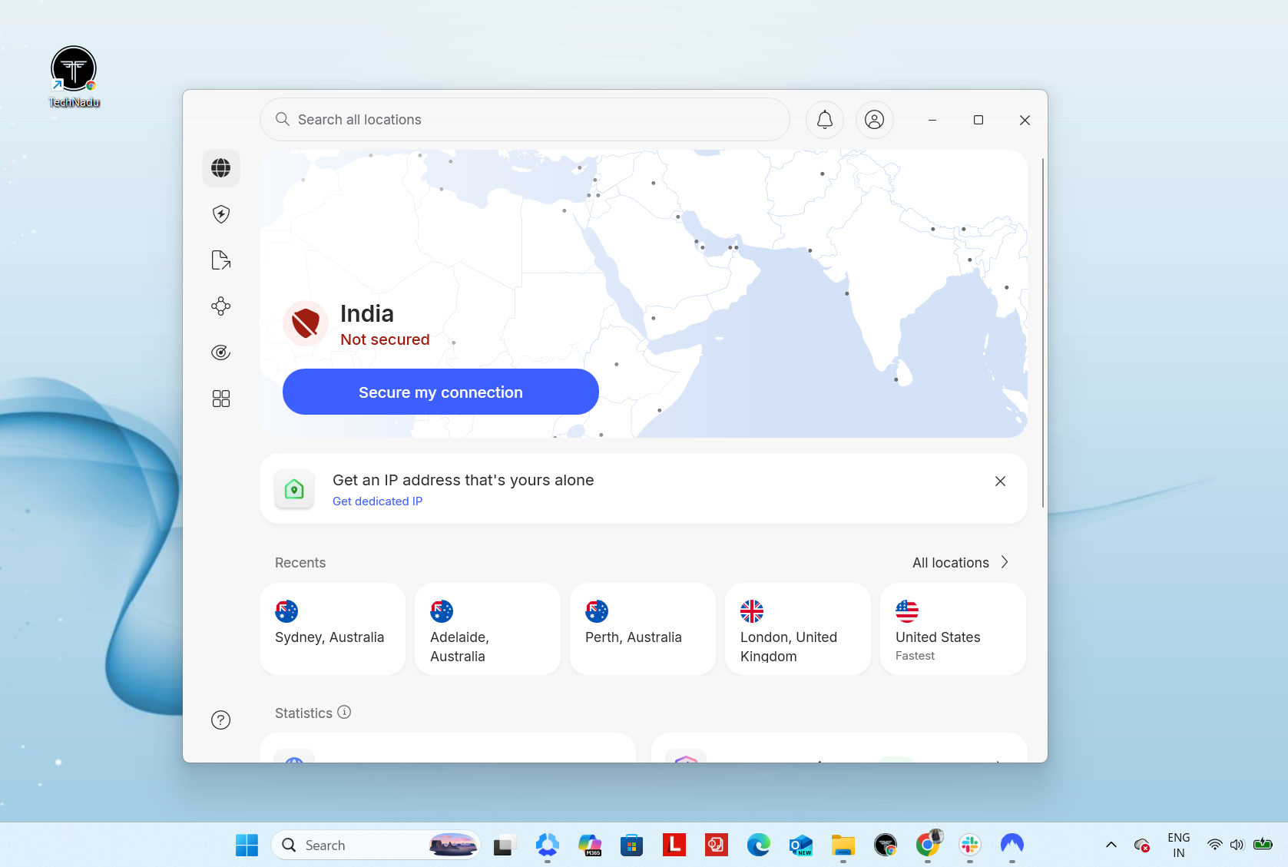The width and height of the screenshot is (1288, 867).
Task: Open the volume speaker tray icon
Action: (x=1237, y=845)
